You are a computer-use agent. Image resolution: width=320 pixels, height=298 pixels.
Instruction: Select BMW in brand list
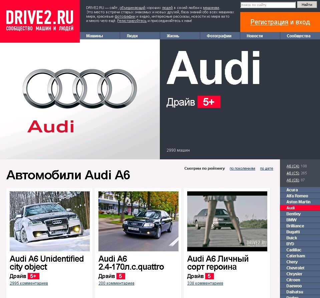[300, 220]
